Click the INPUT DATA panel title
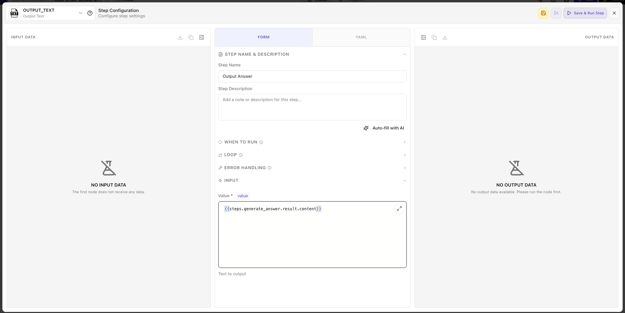This screenshot has width=625, height=313. [x=23, y=37]
